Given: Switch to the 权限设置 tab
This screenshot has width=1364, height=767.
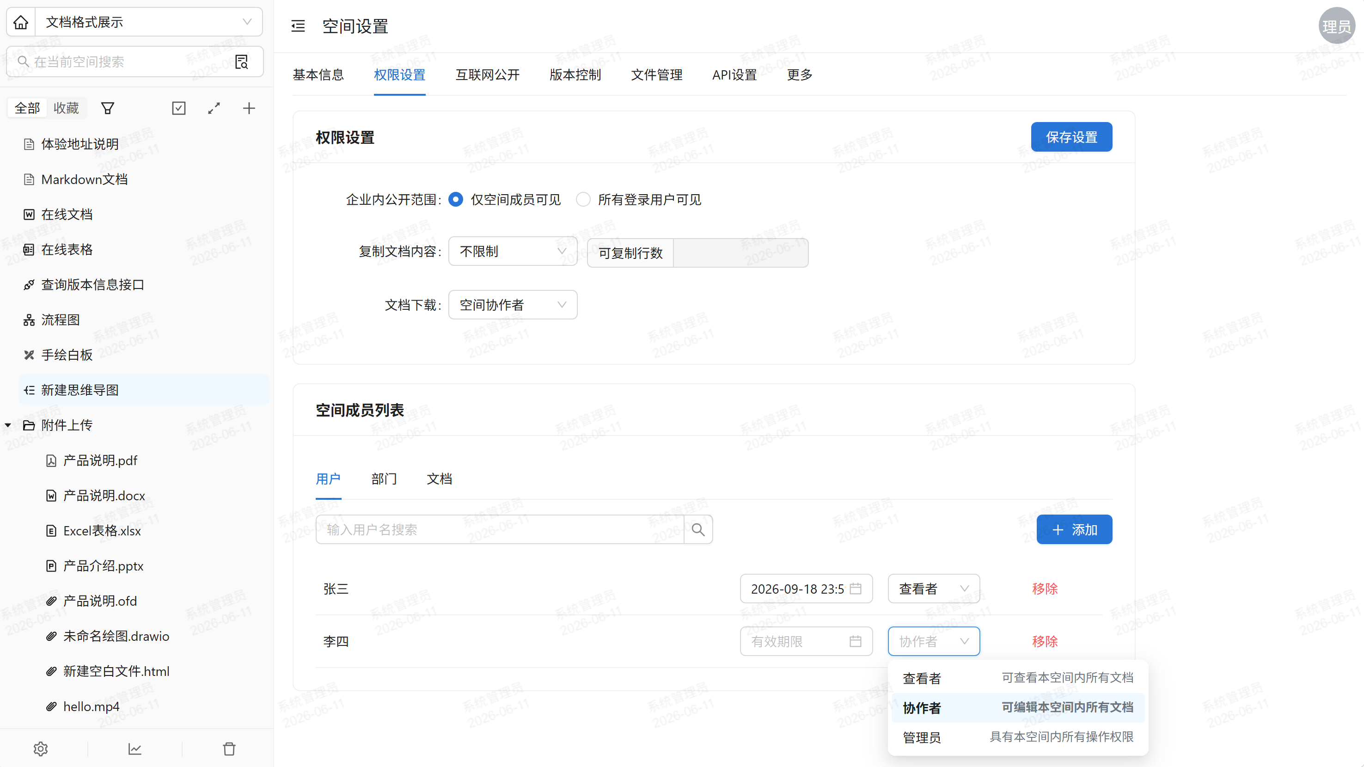Looking at the screenshot, I should pos(400,75).
